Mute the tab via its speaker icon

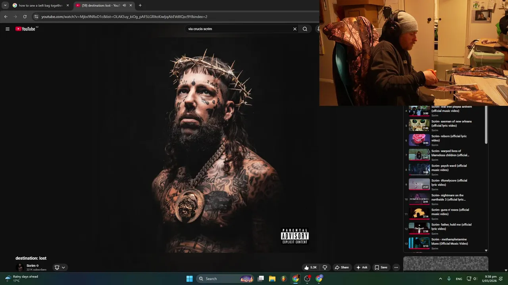tap(124, 6)
